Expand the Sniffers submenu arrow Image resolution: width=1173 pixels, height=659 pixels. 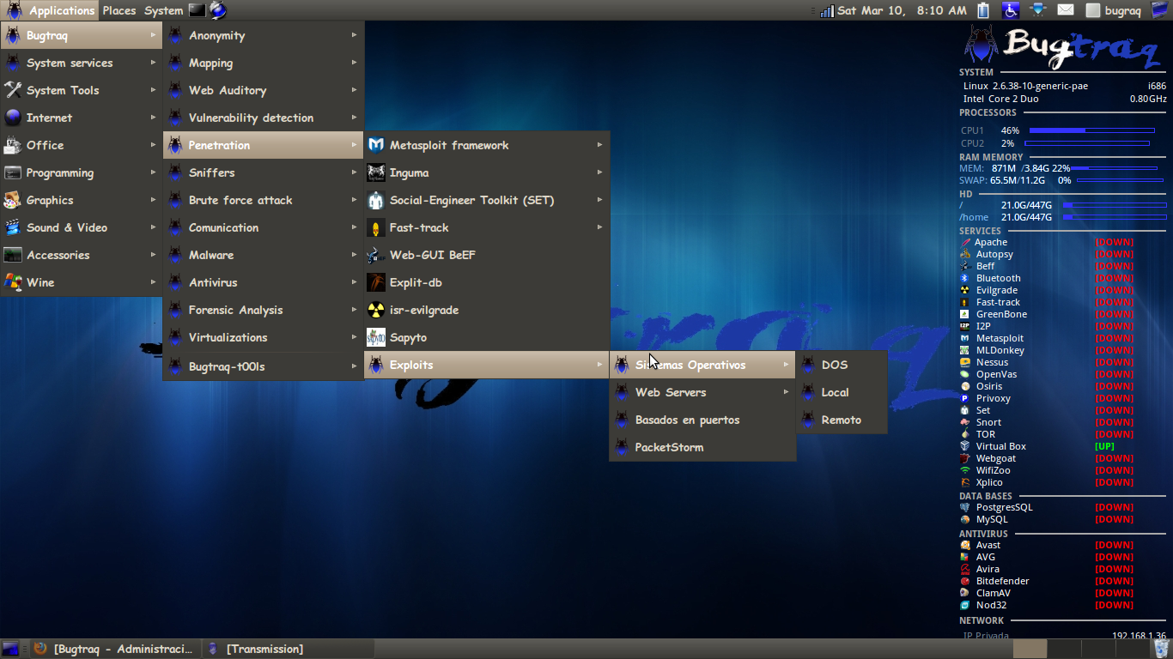354,172
